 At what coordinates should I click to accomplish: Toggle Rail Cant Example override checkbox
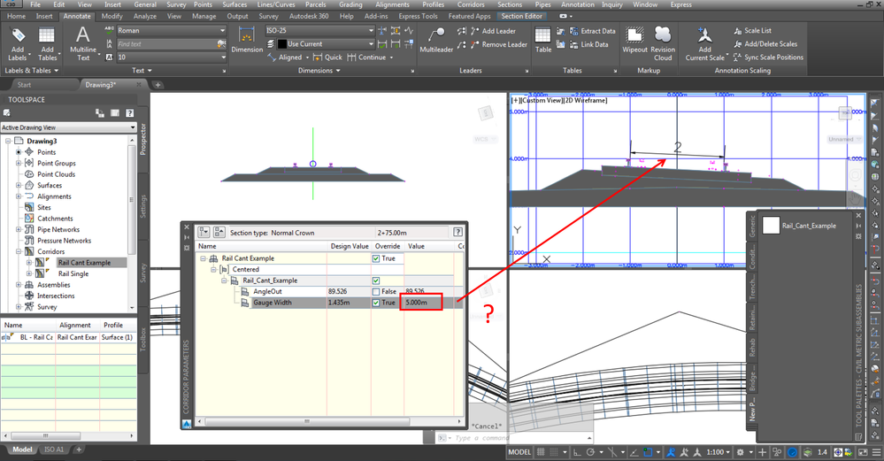376,258
